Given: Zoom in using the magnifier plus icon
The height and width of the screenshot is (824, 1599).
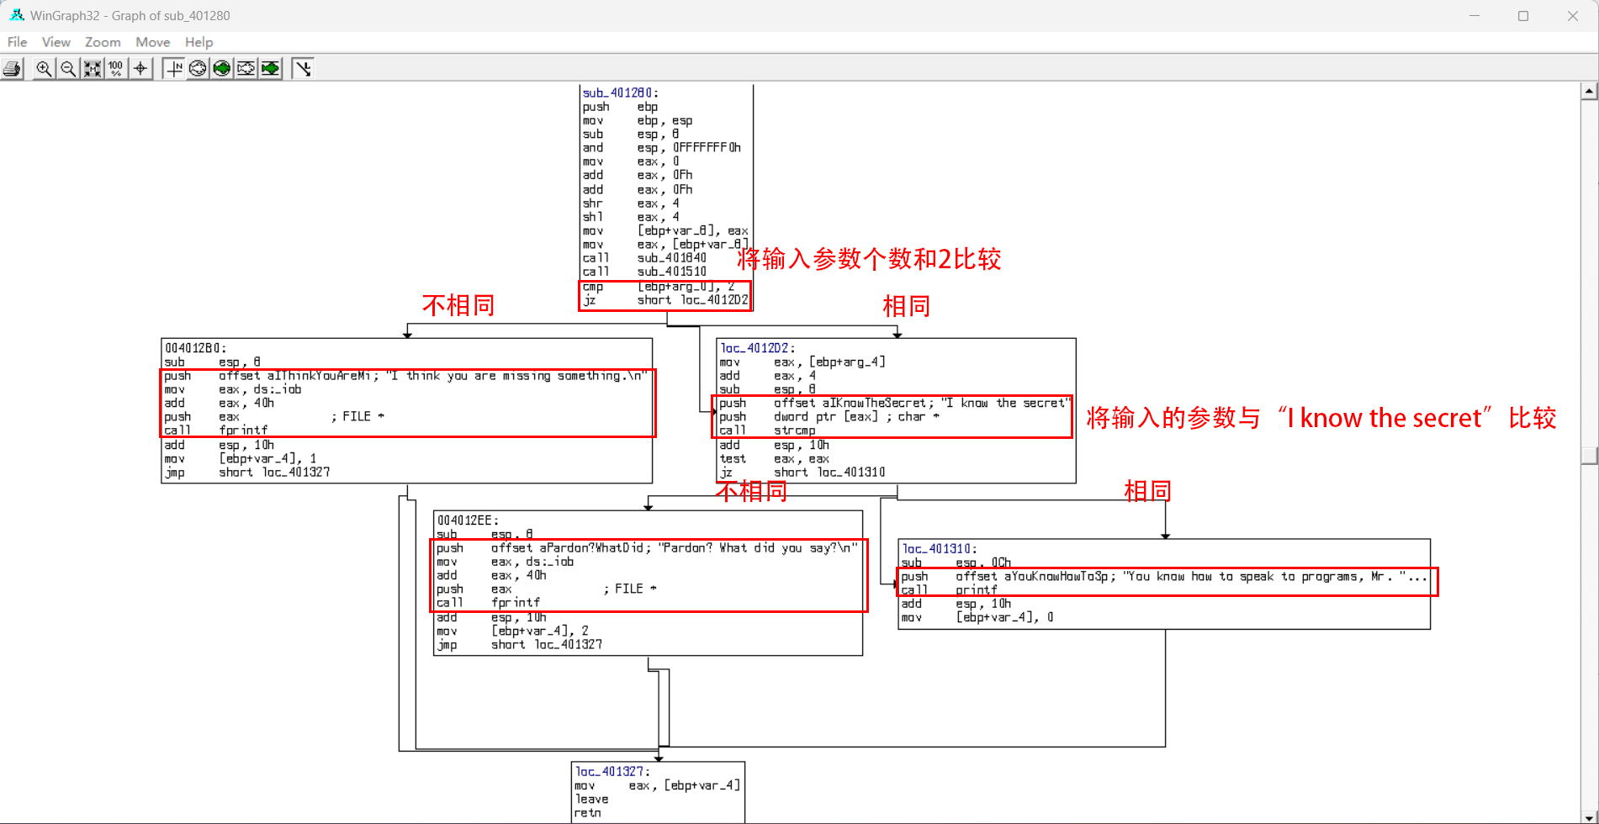Looking at the screenshot, I should point(44,69).
